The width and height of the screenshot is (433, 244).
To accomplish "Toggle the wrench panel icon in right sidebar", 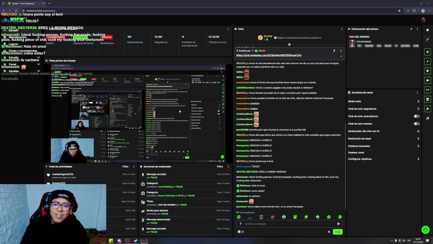I will click(428, 109).
